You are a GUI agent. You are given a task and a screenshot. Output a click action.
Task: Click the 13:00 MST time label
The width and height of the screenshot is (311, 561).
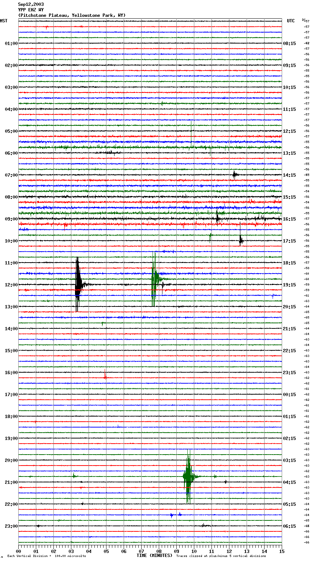[11, 307]
